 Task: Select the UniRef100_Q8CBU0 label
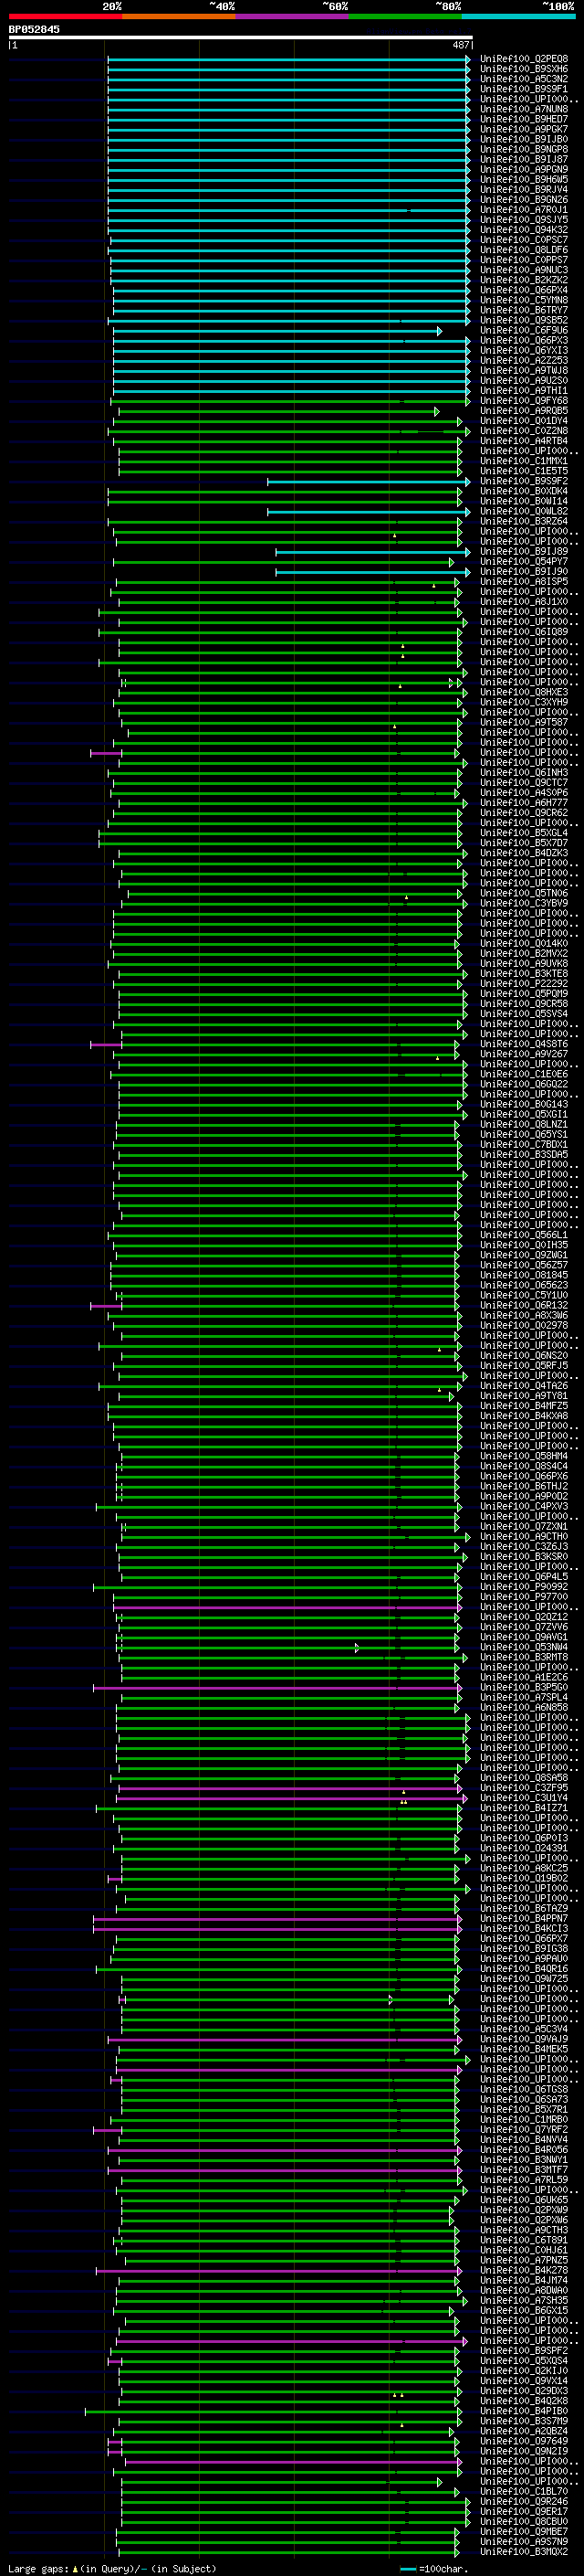[524, 2522]
